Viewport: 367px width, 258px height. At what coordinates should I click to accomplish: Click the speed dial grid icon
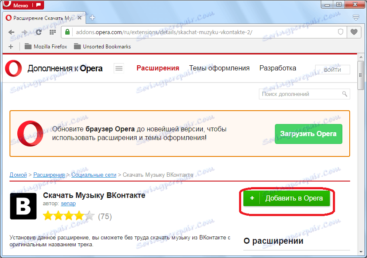(x=52, y=32)
